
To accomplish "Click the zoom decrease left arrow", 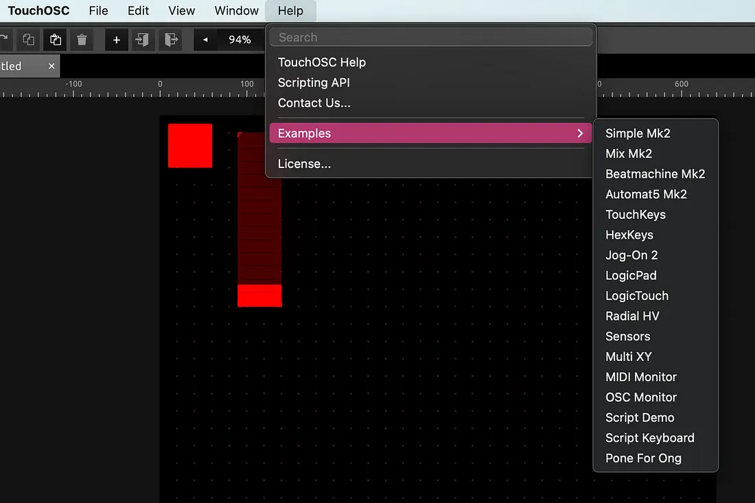I will tap(205, 40).
